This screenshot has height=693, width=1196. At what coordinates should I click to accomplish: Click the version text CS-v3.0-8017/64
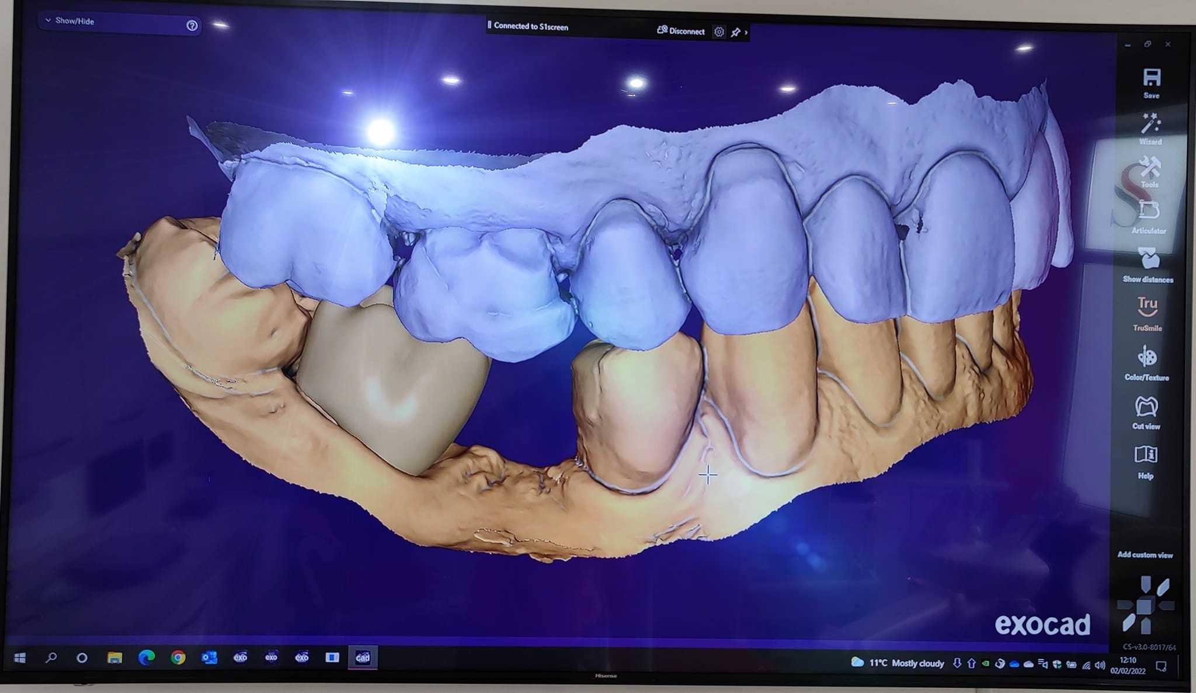click(1149, 647)
